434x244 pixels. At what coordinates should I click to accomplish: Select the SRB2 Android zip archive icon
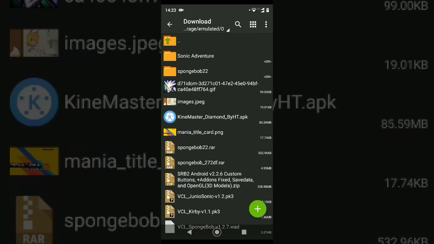click(x=170, y=180)
